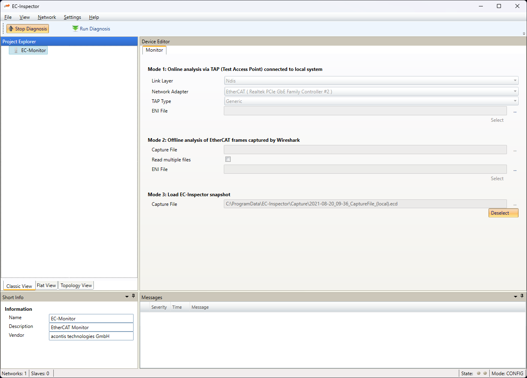Enable the Read multiple files checkbox
527x378 pixels.
click(x=228, y=159)
